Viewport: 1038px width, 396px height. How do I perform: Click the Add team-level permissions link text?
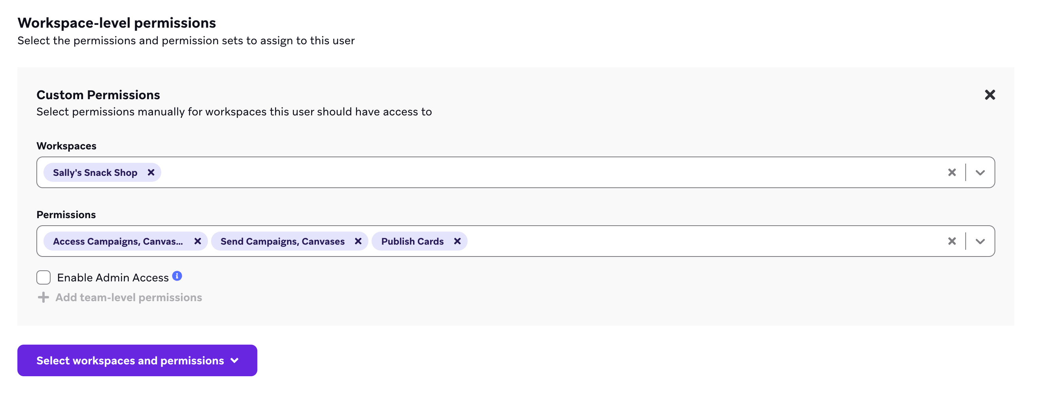[x=128, y=297]
